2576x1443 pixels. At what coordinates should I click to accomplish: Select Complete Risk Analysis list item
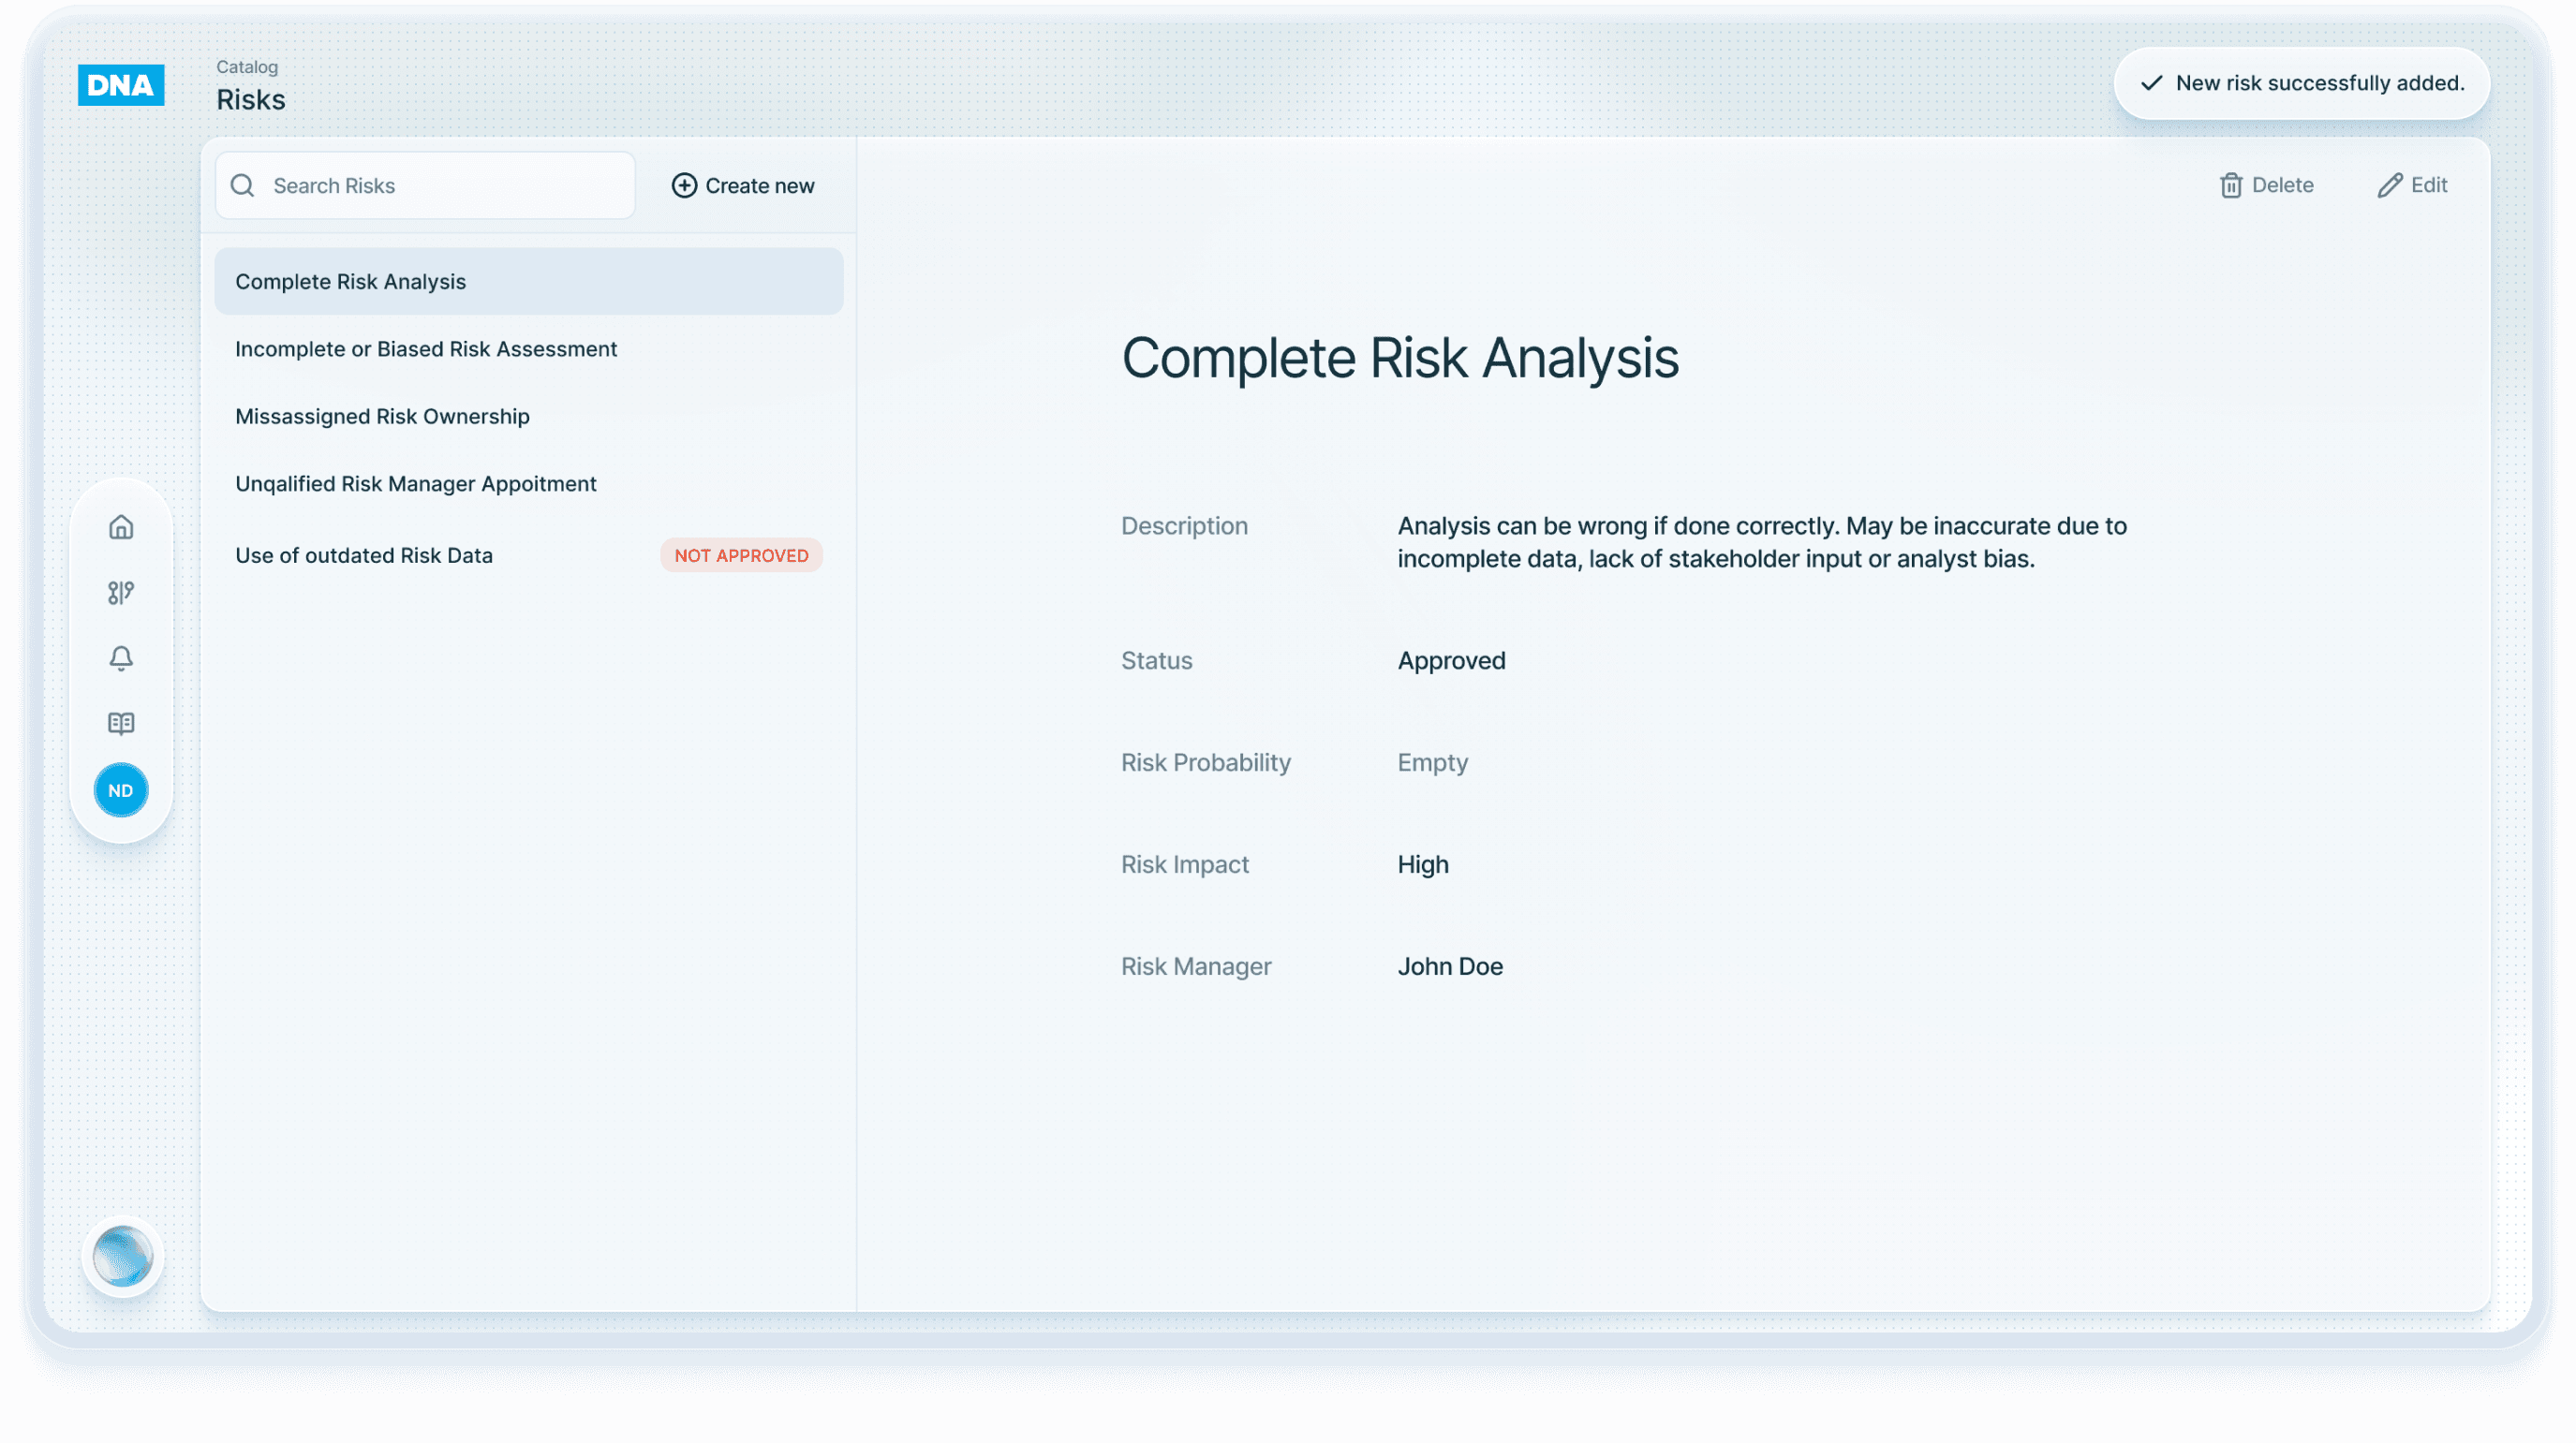[x=528, y=282]
